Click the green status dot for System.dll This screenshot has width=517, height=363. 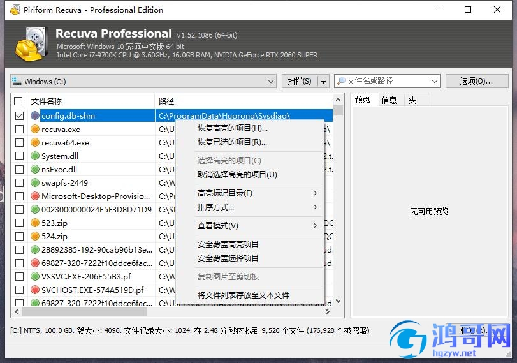(x=35, y=156)
